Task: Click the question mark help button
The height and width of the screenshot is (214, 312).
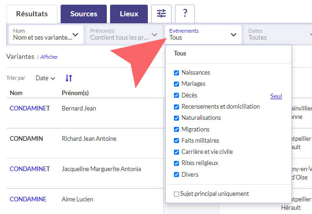Action: pyautogui.click(x=185, y=14)
